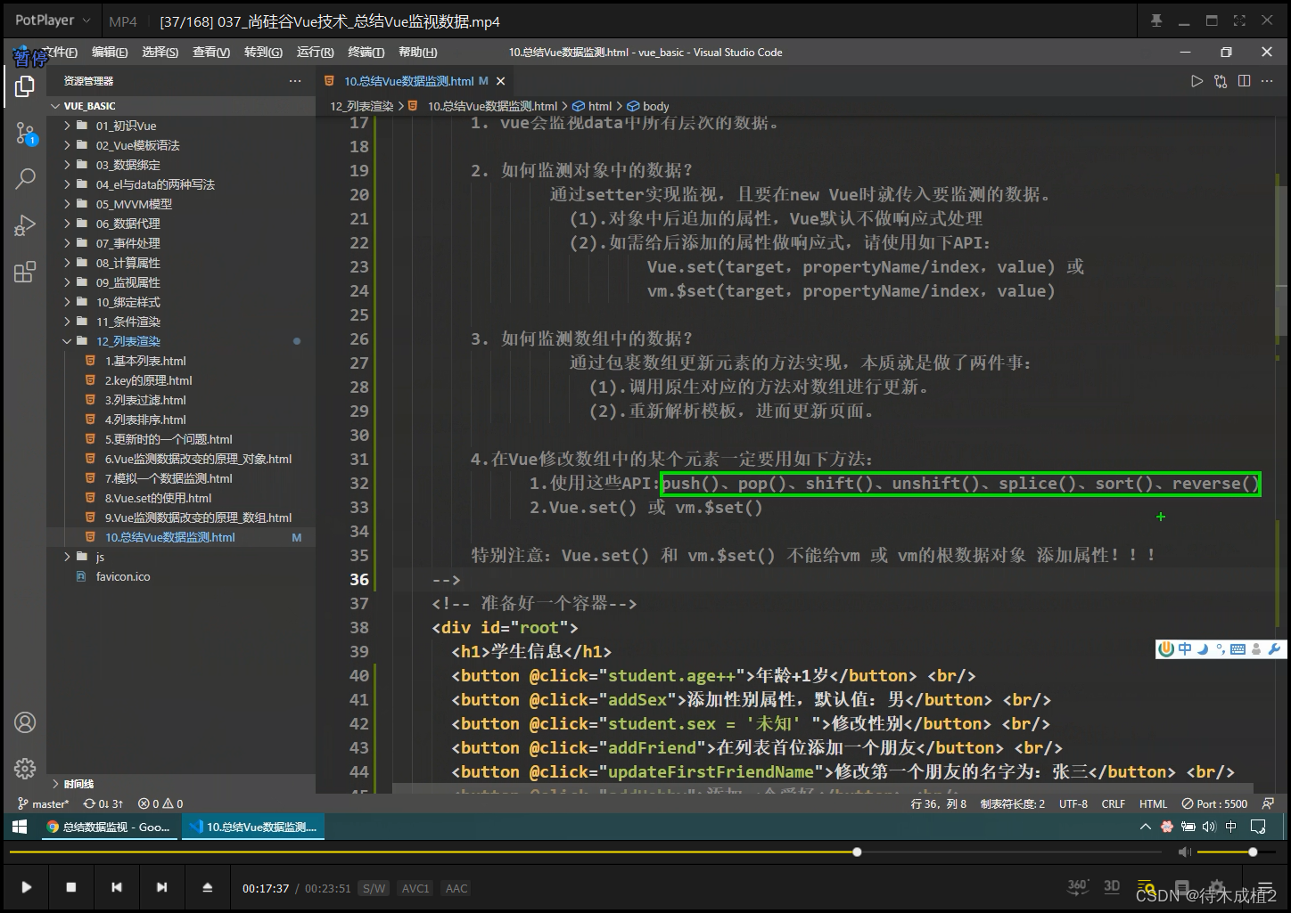This screenshot has width=1291, height=913.
Task: Skip to the previous file in PotPlayer
Action: [117, 887]
